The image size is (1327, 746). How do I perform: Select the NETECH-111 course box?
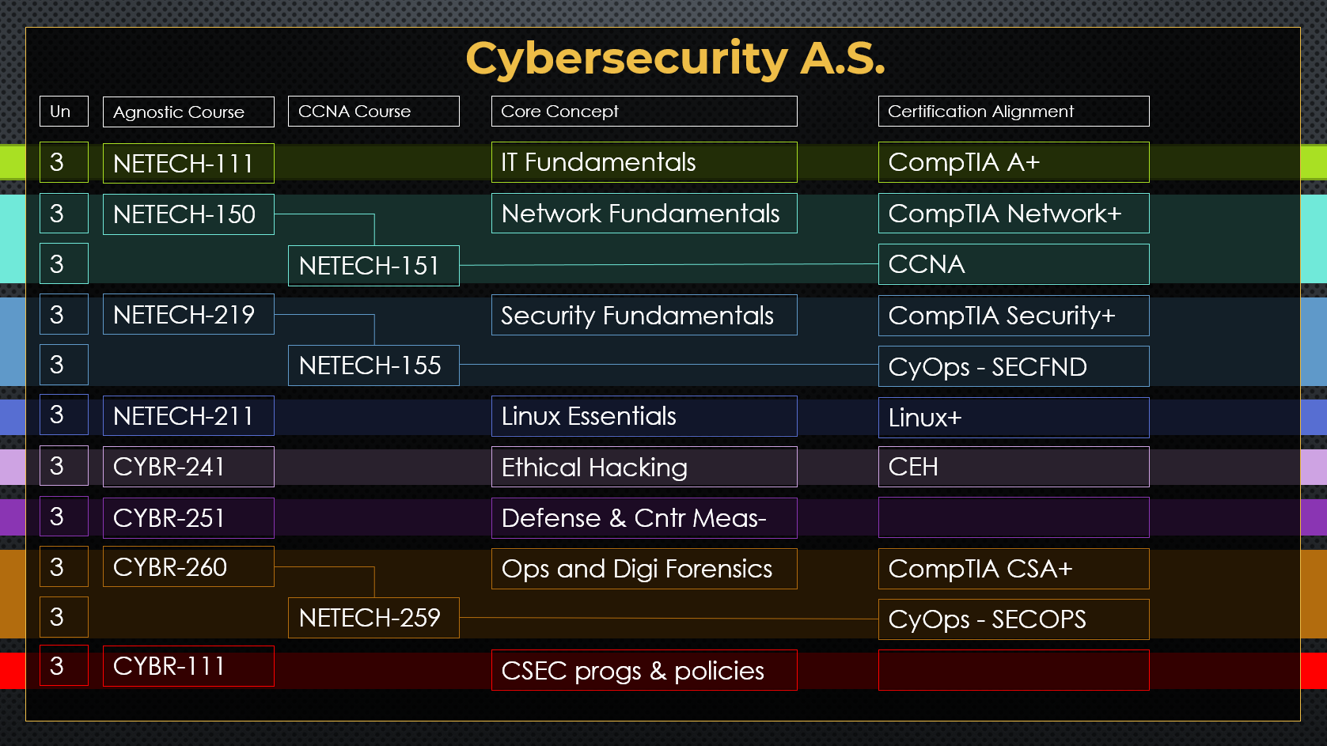pos(188,163)
